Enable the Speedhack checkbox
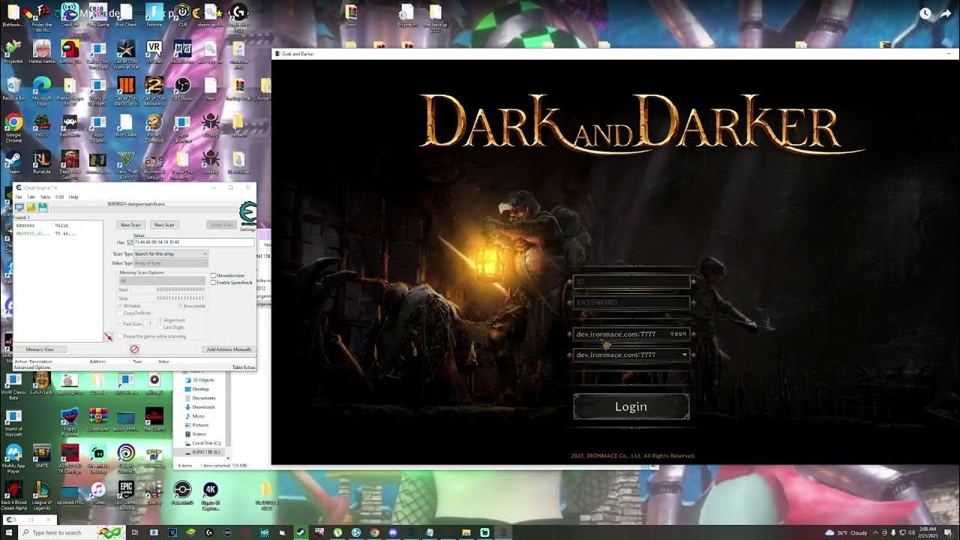 pyautogui.click(x=214, y=283)
